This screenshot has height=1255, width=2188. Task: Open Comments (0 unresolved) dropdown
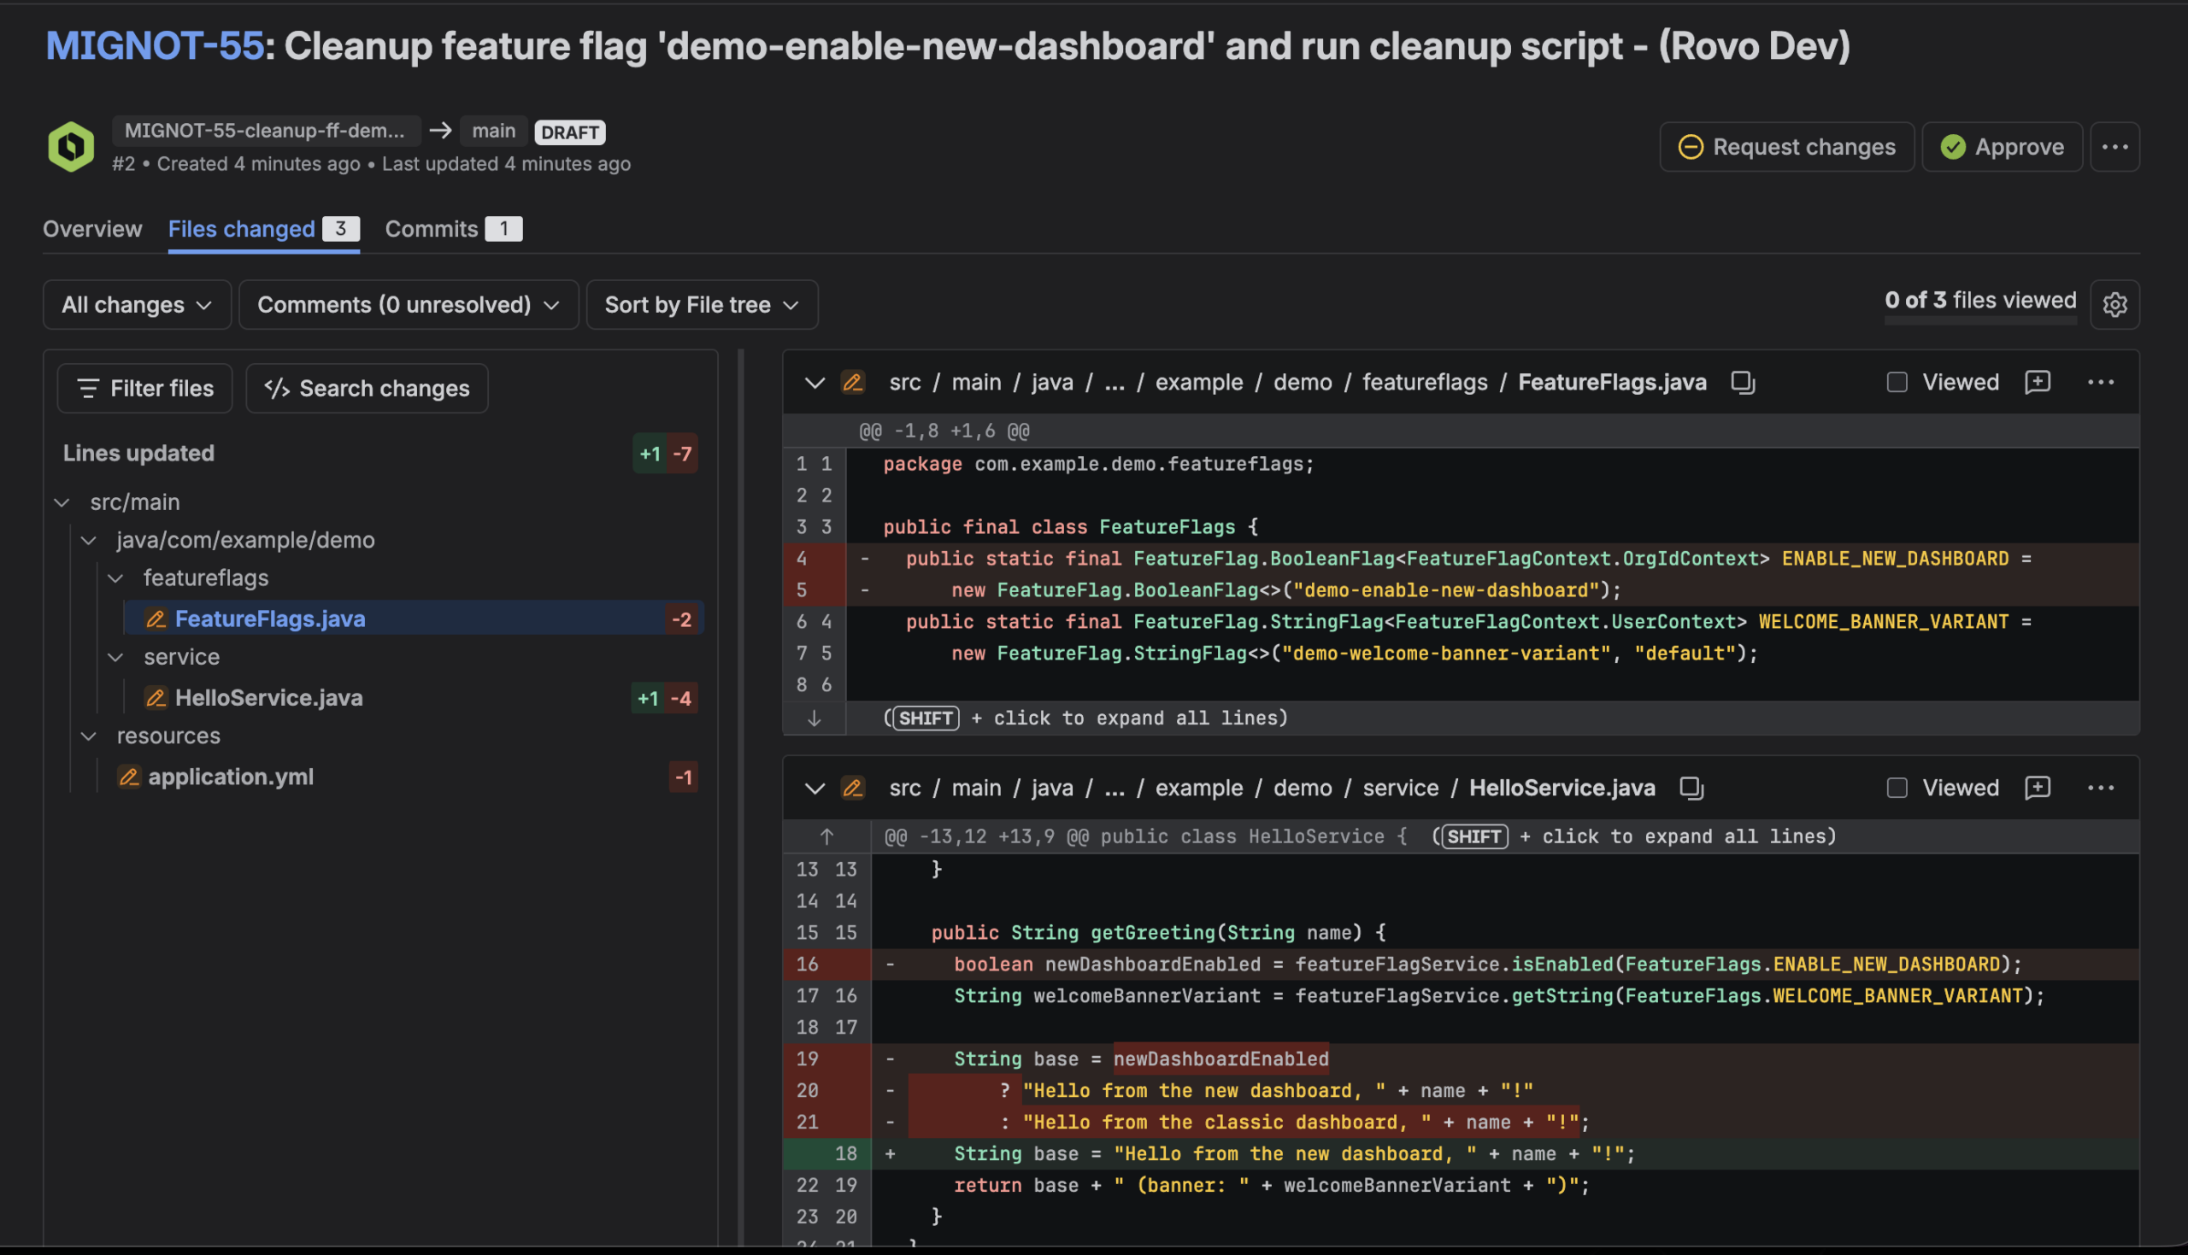[408, 304]
